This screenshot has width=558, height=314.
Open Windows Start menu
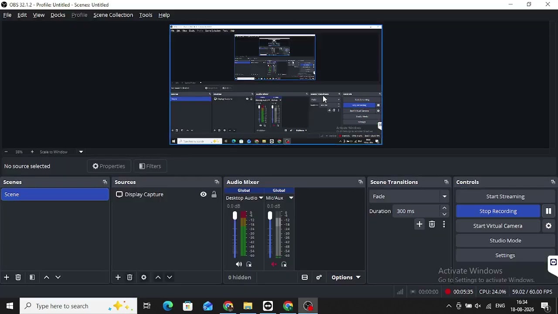click(x=10, y=306)
